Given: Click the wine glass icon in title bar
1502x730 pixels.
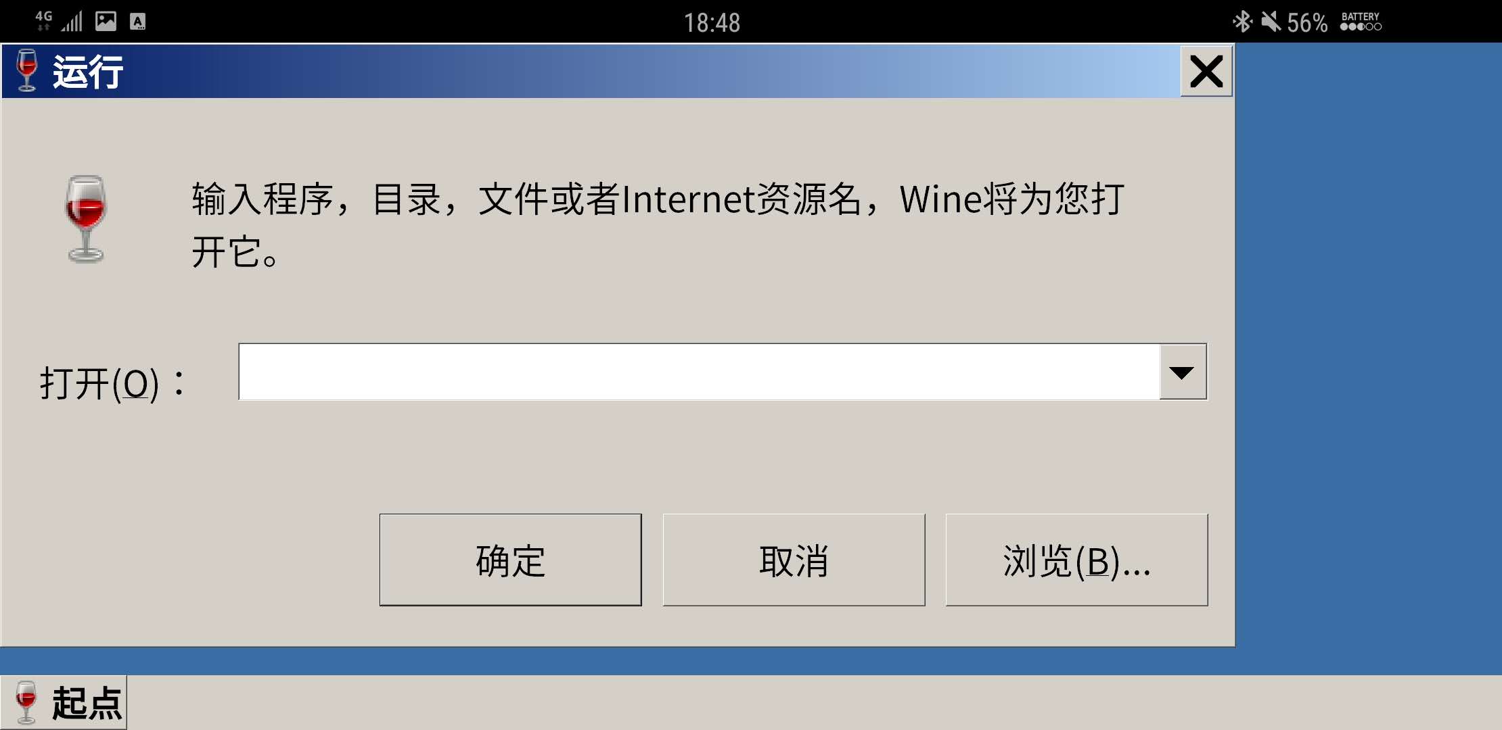Looking at the screenshot, I should pyautogui.click(x=27, y=70).
